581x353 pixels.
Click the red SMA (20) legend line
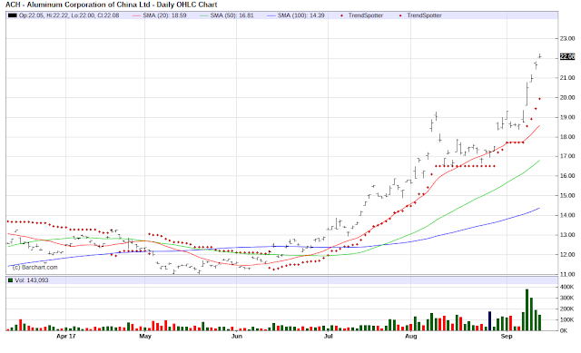coord(136,15)
